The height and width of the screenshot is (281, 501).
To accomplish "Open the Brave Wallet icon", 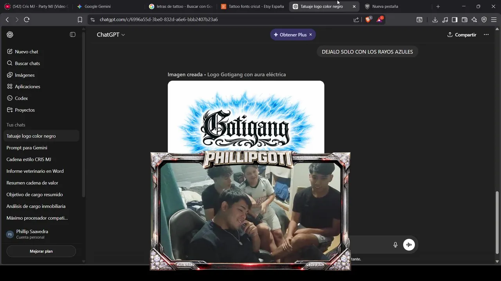I will point(465,20).
